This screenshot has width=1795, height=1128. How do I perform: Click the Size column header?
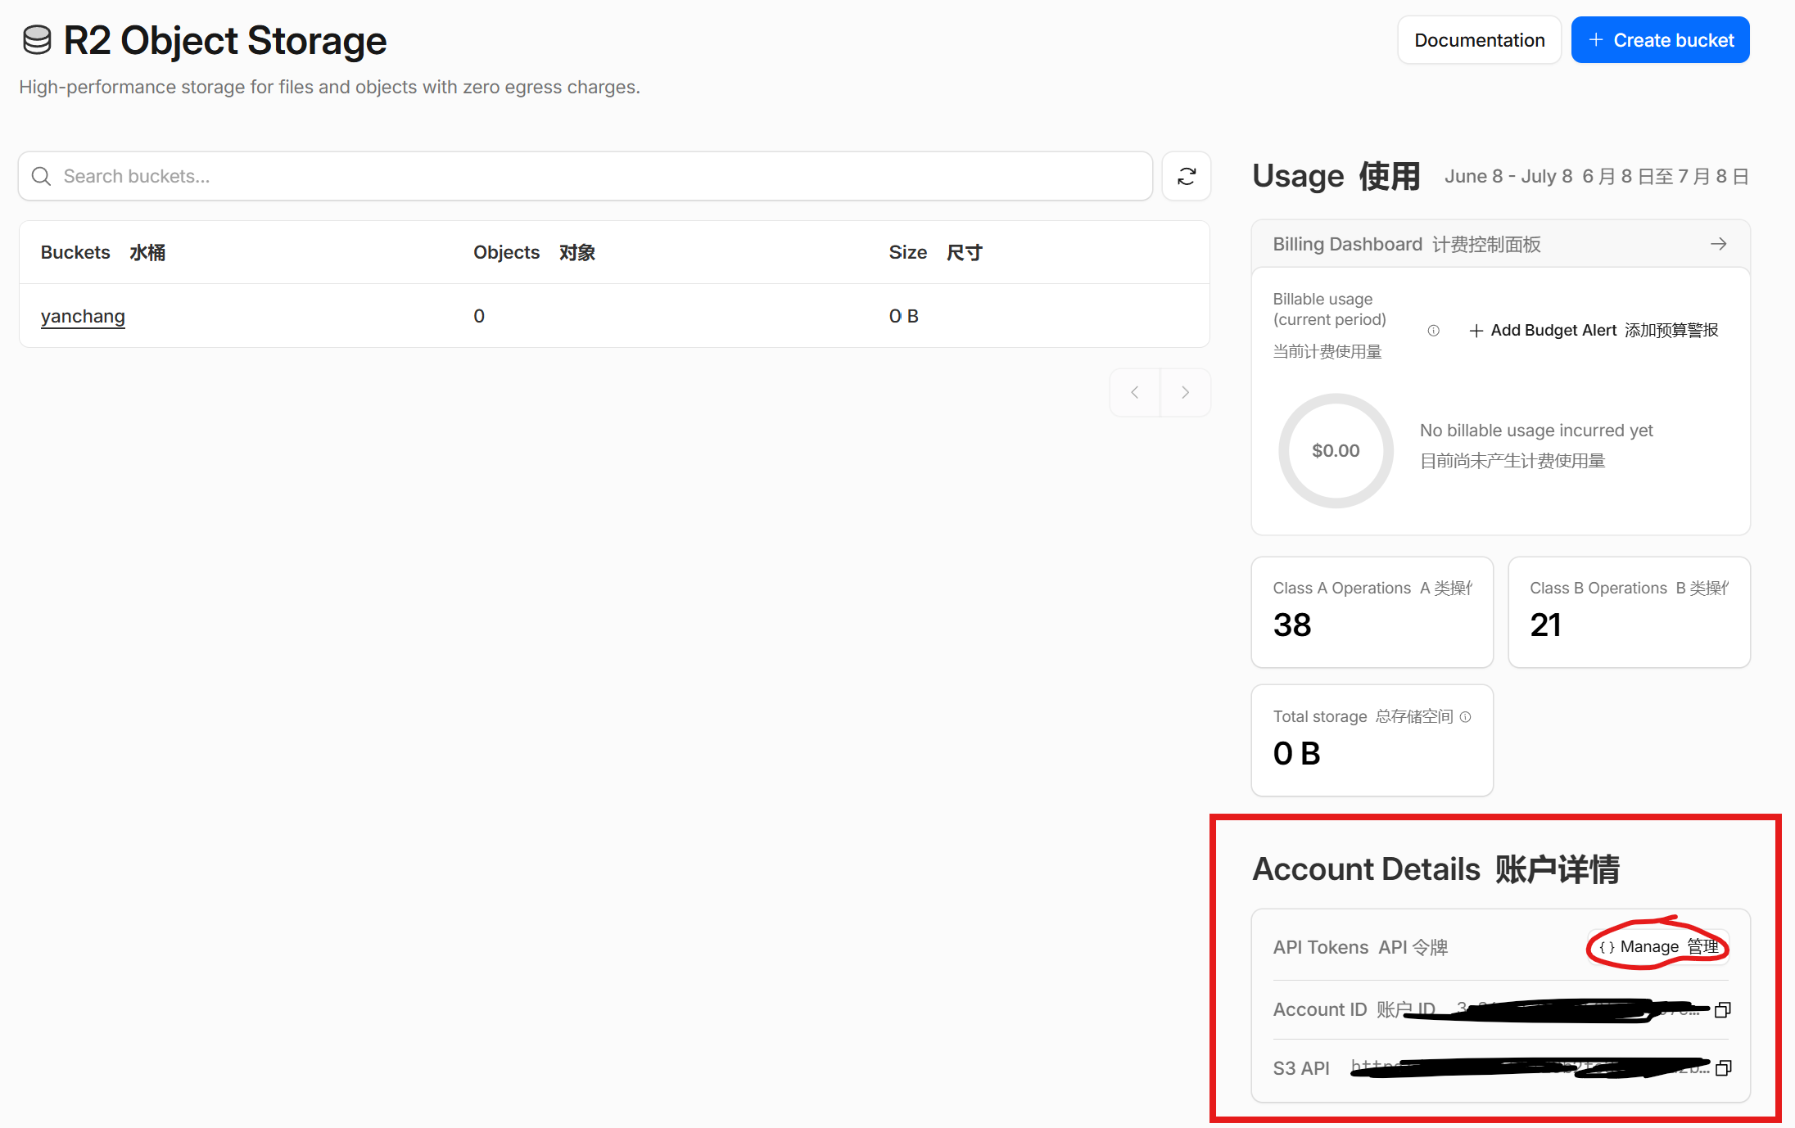(x=935, y=252)
